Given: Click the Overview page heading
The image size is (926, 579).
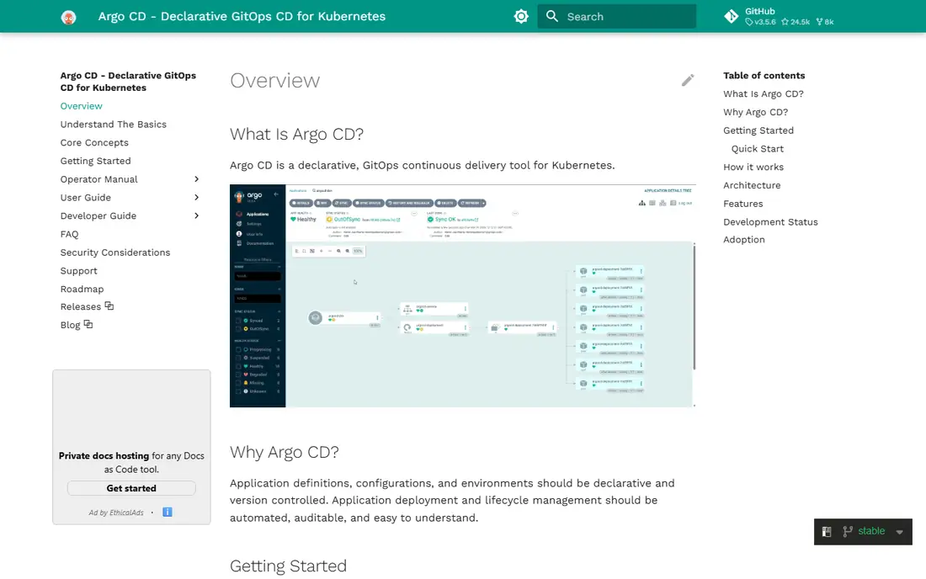Looking at the screenshot, I should pos(274,80).
